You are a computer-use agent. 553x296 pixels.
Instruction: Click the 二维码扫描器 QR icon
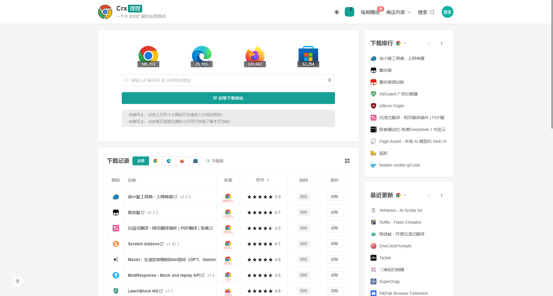374,270
